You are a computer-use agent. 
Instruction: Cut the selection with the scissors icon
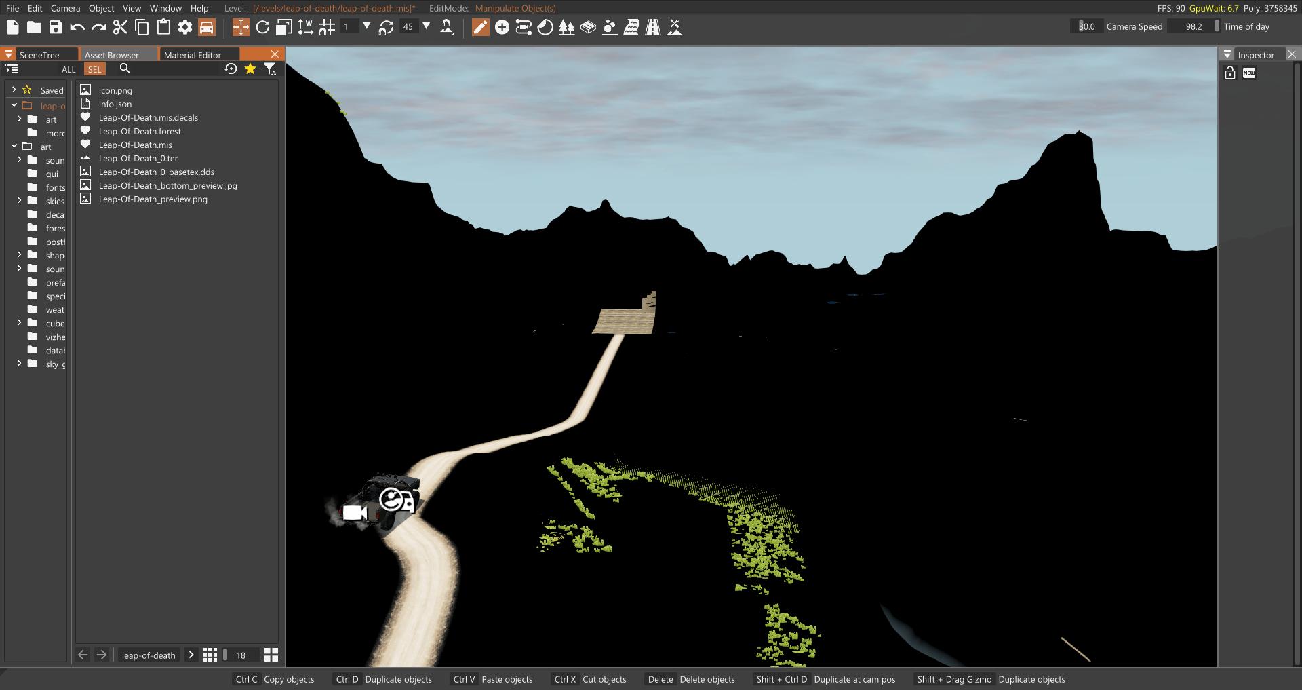[121, 27]
